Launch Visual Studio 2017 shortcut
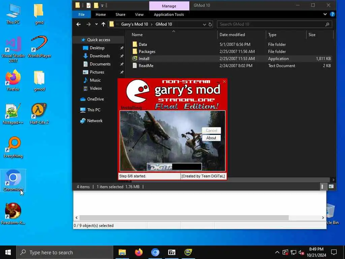This screenshot has height=259, width=345. (13, 49)
